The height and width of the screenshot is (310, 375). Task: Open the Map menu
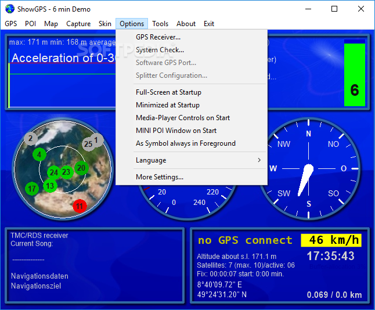tap(51, 24)
